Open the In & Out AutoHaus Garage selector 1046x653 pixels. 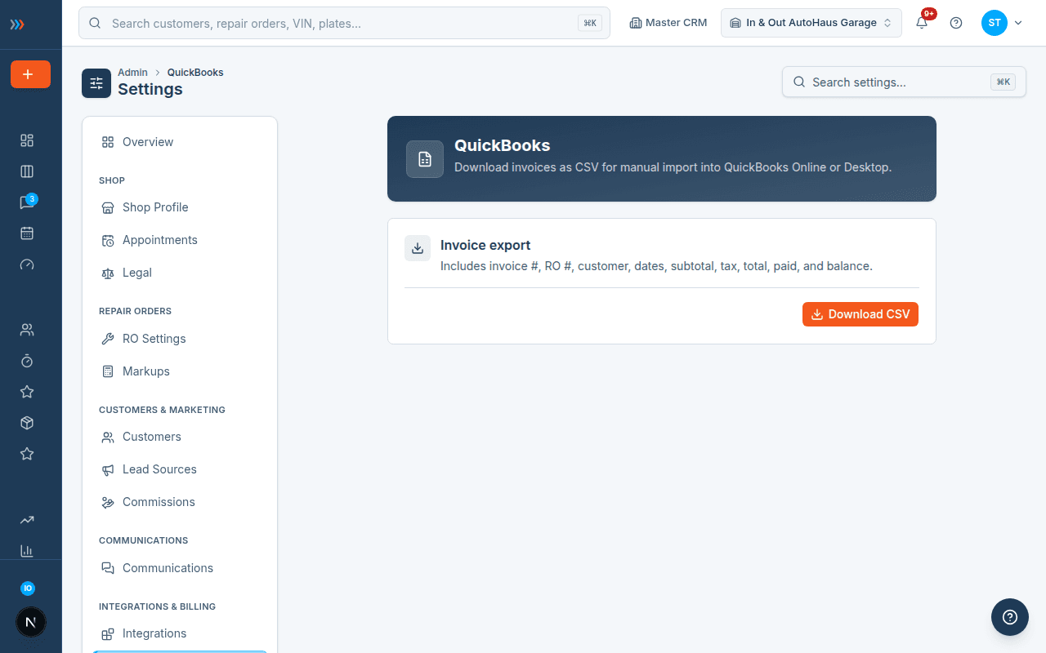[x=811, y=23]
